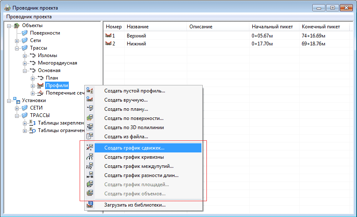The width and height of the screenshot is (357, 217).
Task: Click the icon next to 'Создать вручную...'
Action: [x=89, y=100]
